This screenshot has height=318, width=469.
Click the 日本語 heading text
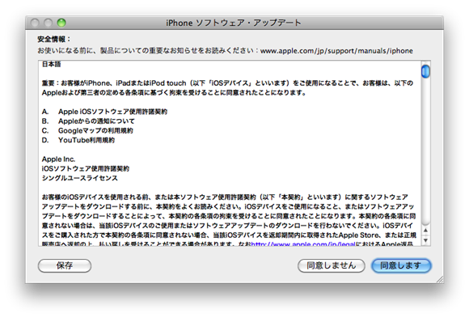pos(52,64)
